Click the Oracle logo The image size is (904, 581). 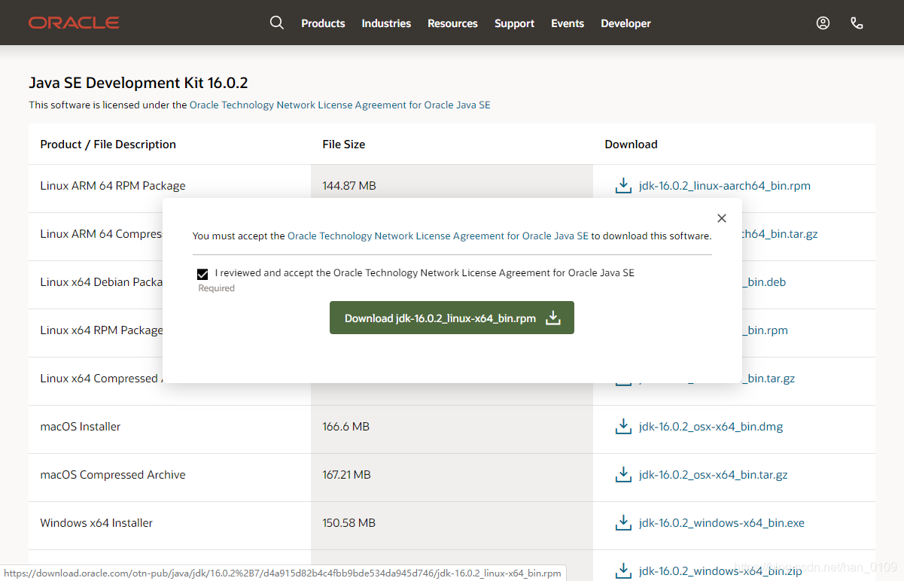[x=74, y=23]
